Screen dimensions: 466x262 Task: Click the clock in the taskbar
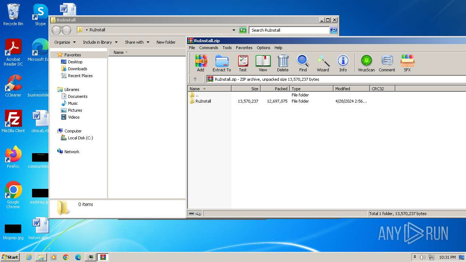[x=447, y=257]
